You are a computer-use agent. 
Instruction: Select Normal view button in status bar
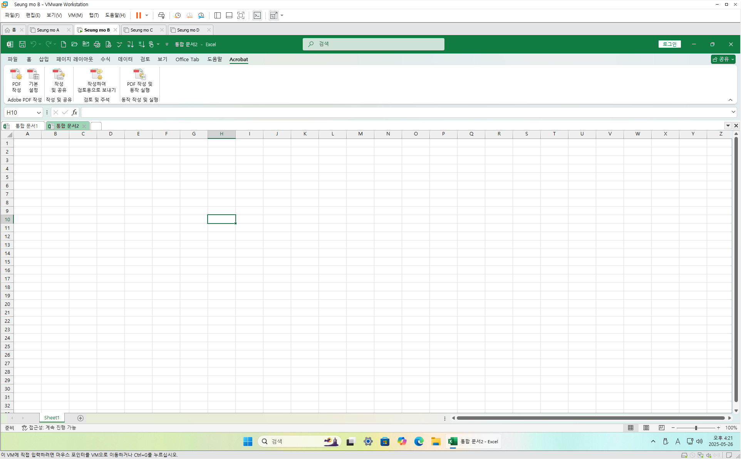coord(630,427)
